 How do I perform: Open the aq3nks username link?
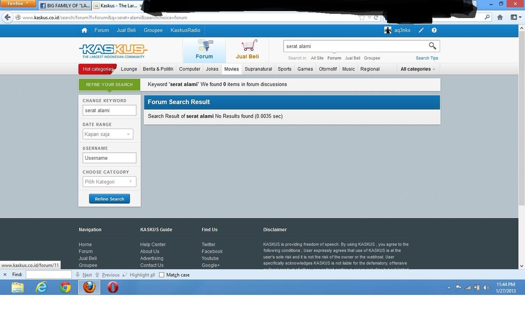click(402, 30)
